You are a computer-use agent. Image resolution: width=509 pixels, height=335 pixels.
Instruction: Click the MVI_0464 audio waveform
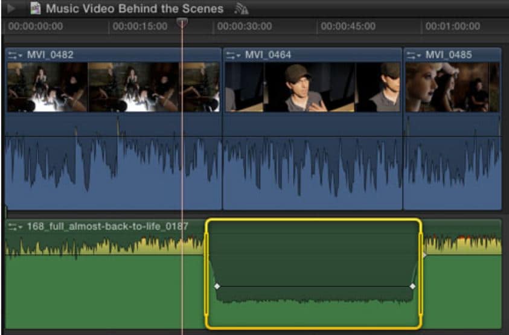tap(313, 161)
